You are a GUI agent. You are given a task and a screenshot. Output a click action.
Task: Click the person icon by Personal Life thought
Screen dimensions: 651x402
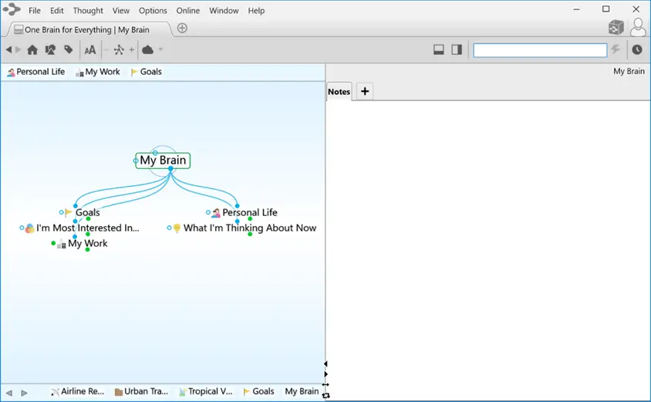point(216,213)
